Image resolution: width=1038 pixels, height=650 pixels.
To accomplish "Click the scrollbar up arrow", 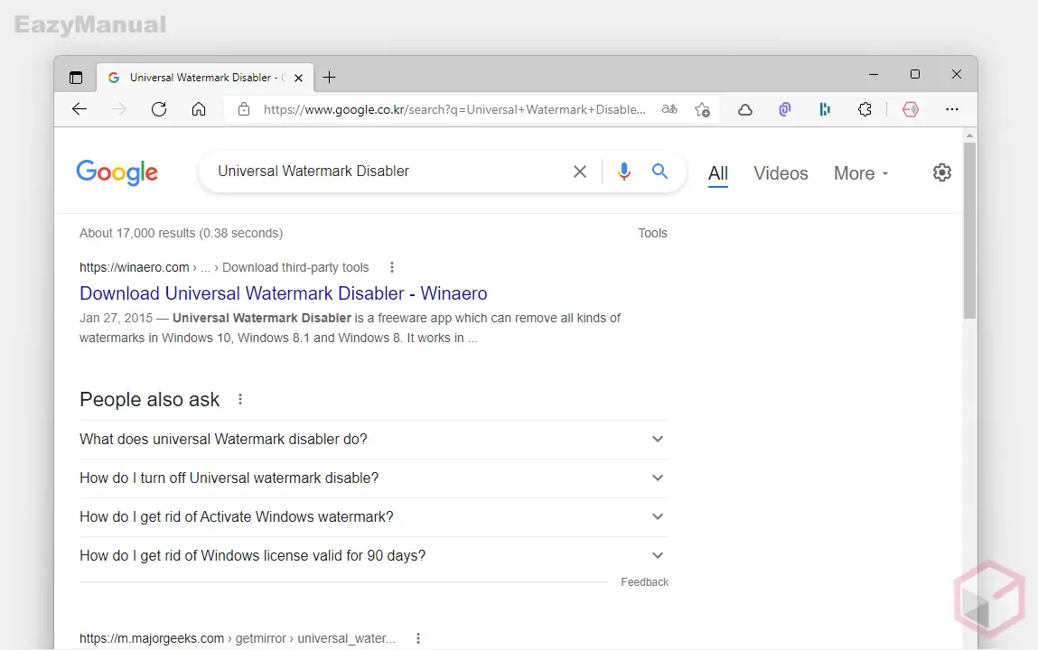I will tap(970, 135).
